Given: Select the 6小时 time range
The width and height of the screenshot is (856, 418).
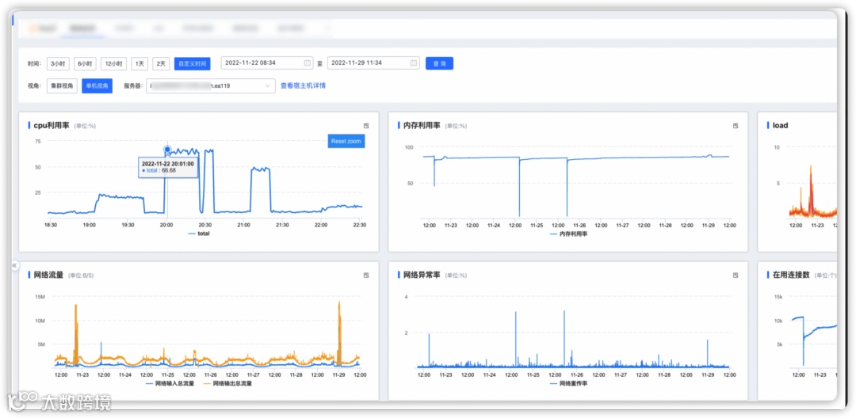Looking at the screenshot, I should click(85, 64).
